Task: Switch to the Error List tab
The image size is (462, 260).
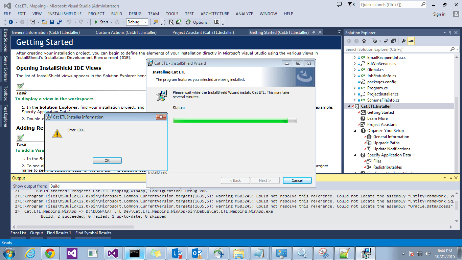Action: 18,233
